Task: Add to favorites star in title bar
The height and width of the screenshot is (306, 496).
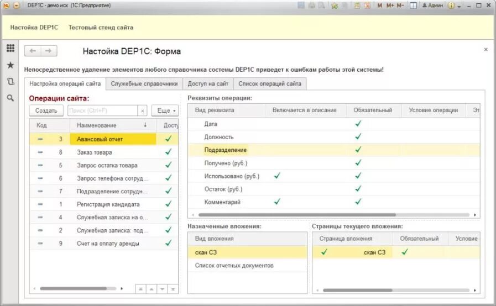Action: point(335,6)
